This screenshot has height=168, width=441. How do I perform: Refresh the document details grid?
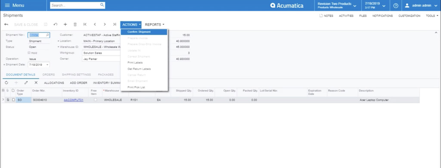tap(6, 83)
